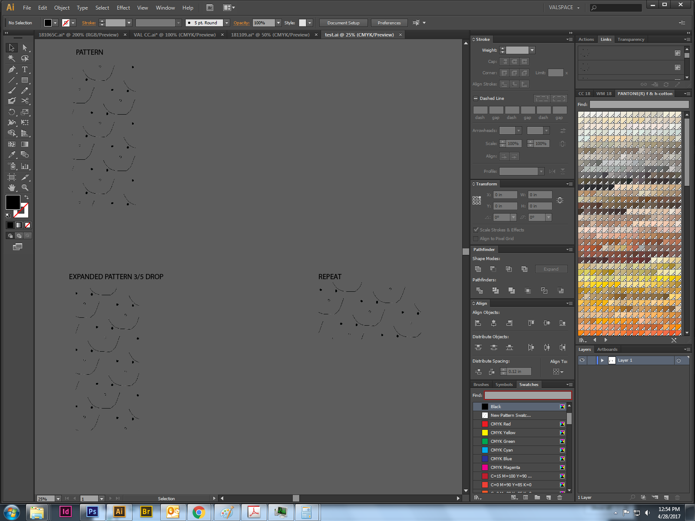The height and width of the screenshot is (521, 695).
Task: Open Adobe Bridge from menu bar
Action: [x=210, y=8]
